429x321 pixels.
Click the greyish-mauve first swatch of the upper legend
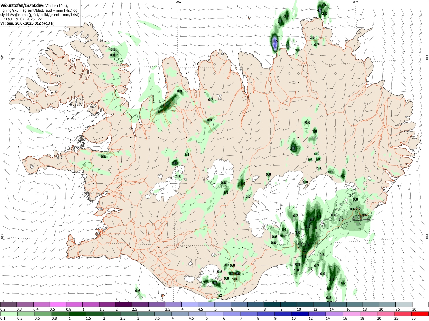[x=8, y=304]
